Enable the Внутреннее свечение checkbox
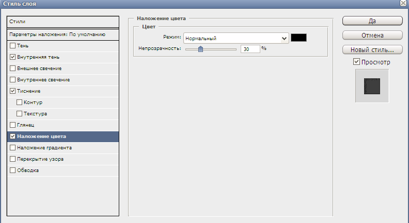The height and width of the screenshot is (223, 409). coord(12,80)
